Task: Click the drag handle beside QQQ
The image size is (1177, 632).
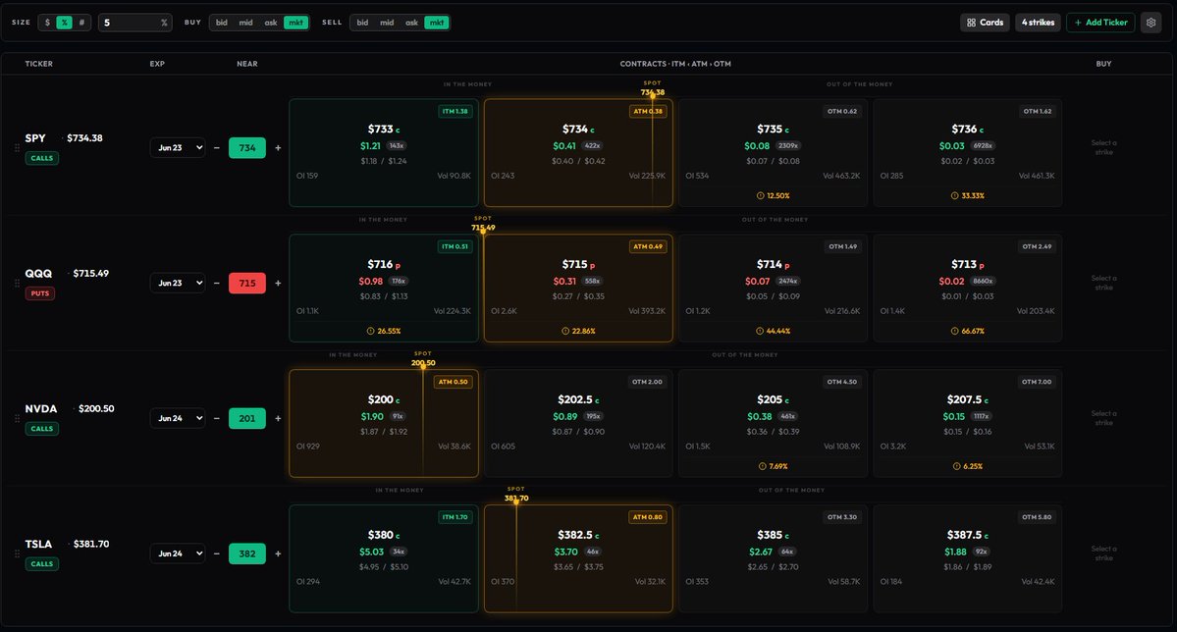Action: (x=17, y=283)
